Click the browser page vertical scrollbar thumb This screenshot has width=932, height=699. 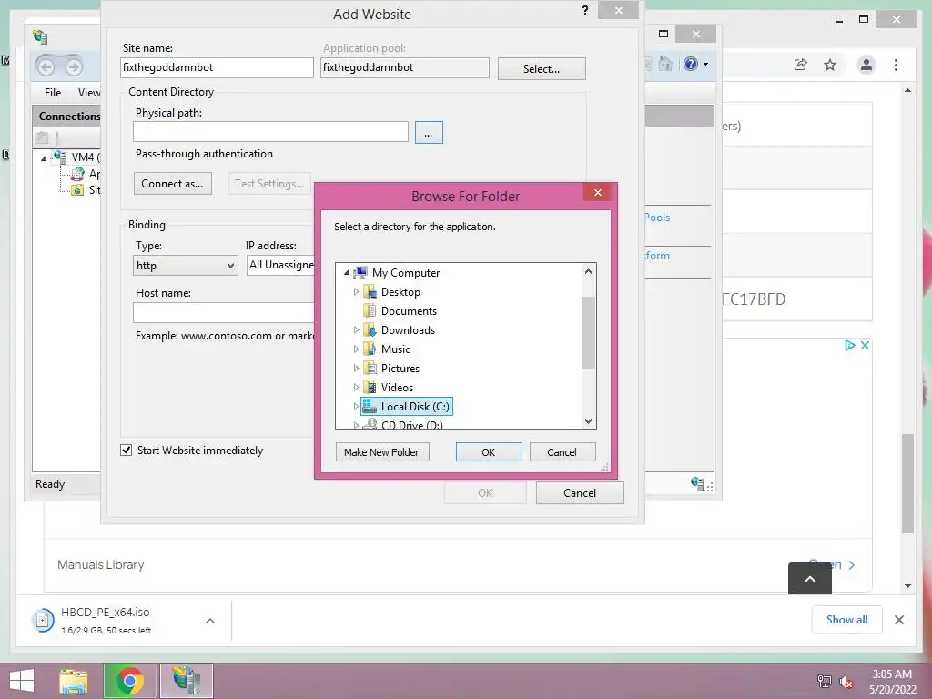tap(907, 483)
